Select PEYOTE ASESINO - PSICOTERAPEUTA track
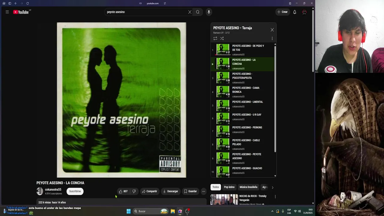 (242, 78)
